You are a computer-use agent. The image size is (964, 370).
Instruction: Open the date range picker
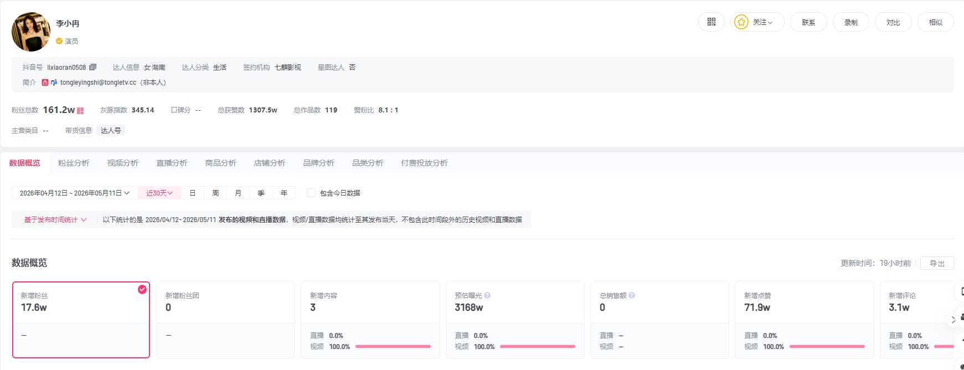click(75, 193)
